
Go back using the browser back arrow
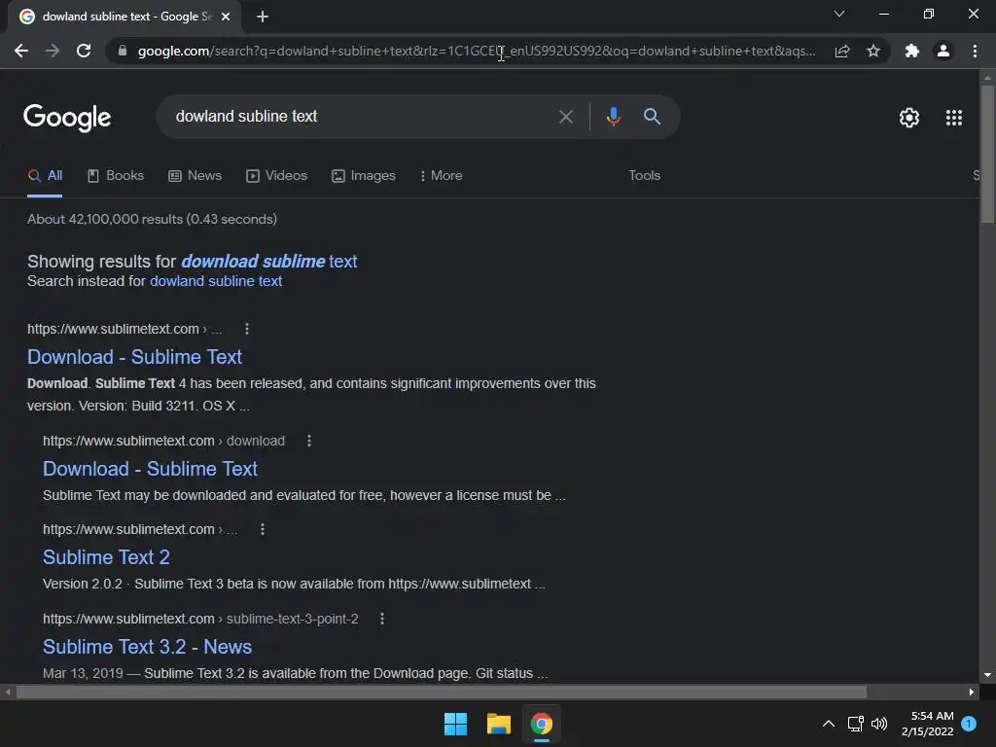pos(21,51)
